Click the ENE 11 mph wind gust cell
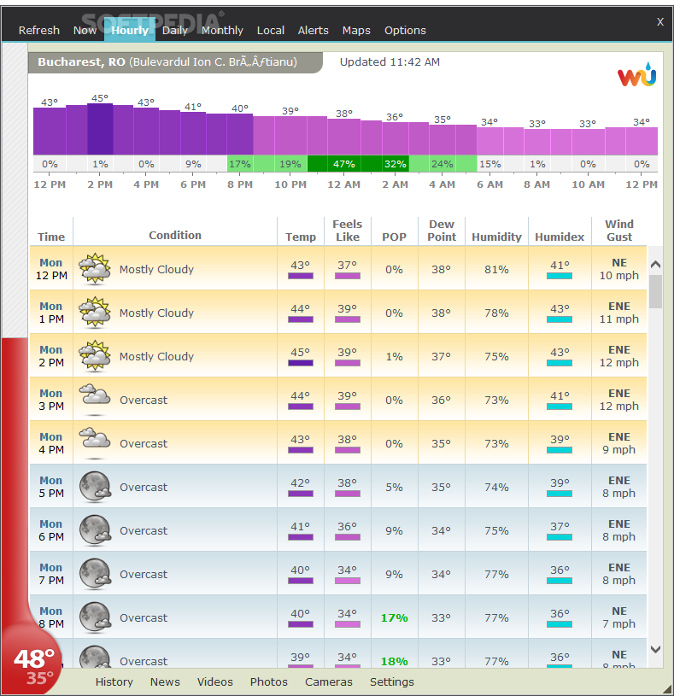674x696 pixels. click(619, 313)
